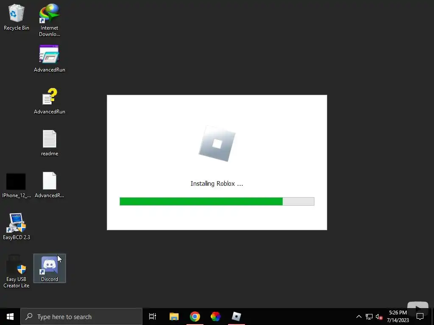Open Task View from the taskbar
The height and width of the screenshot is (325, 434).
(153, 317)
